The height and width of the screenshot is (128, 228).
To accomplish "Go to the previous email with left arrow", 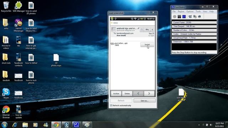I will tap(138, 94).
